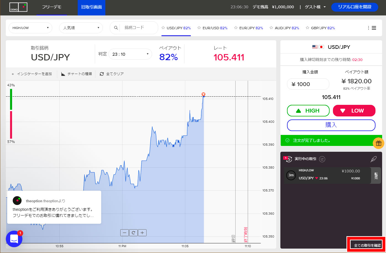Open the 人気順 sort dropdown

tap(81, 28)
